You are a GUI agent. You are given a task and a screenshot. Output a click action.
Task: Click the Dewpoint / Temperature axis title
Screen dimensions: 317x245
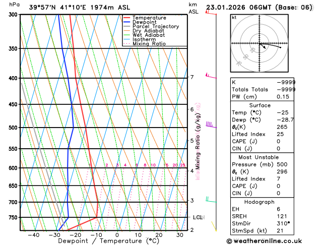108,241
